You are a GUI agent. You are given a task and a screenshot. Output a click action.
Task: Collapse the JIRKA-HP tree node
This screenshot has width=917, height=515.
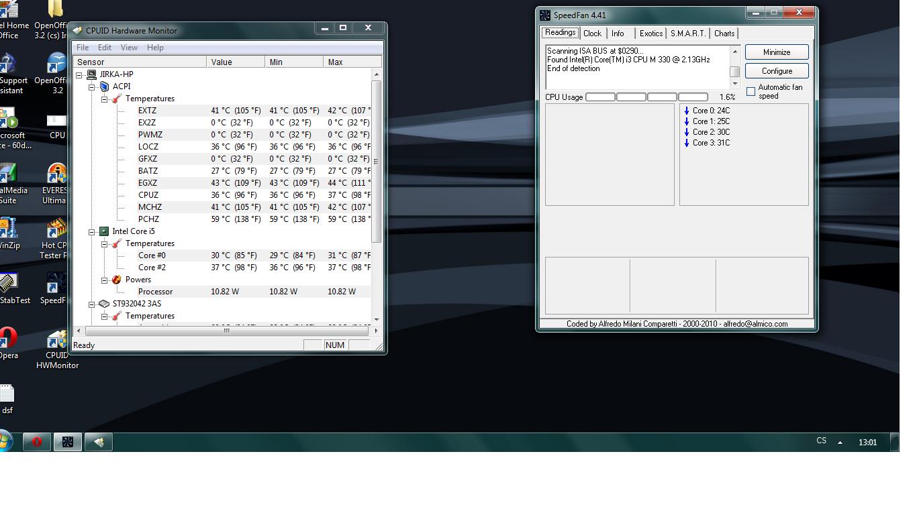80,74
